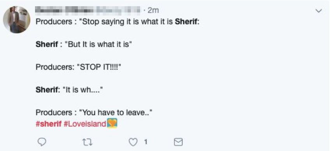This screenshot has width=330, height=151.
Task: Open the #sherif hashtag
Action: (x=49, y=124)
